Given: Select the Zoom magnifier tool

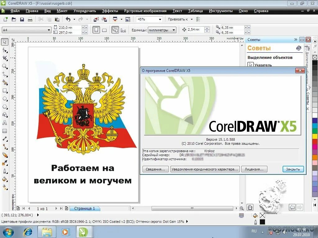Looking at the screenshot, I should (5, 66).
